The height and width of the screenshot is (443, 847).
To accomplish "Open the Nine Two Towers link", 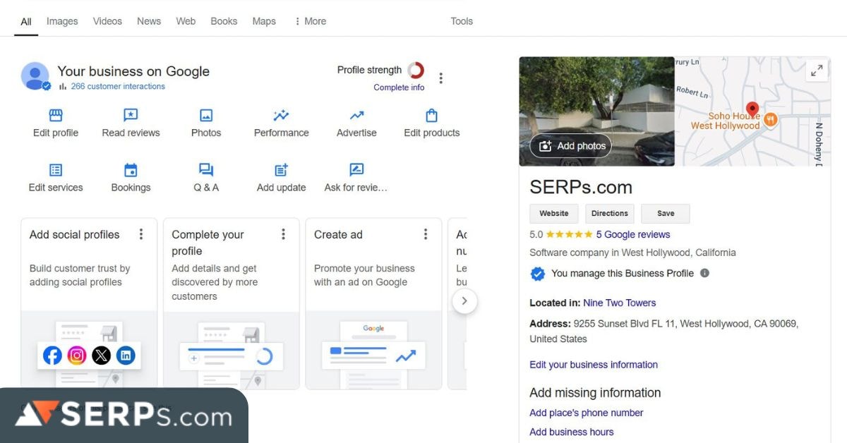I will pyautogui.click(x=620, y=303).
